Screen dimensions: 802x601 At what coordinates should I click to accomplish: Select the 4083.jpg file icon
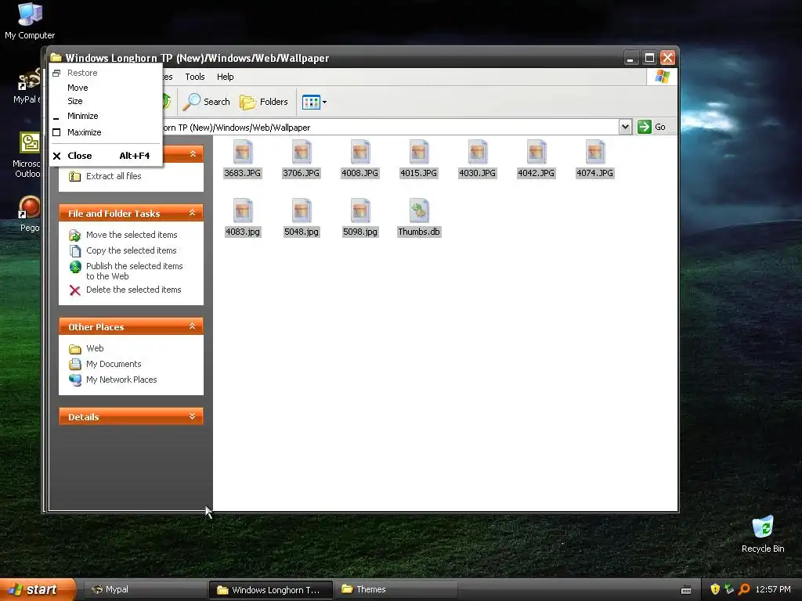pos(243,211)
